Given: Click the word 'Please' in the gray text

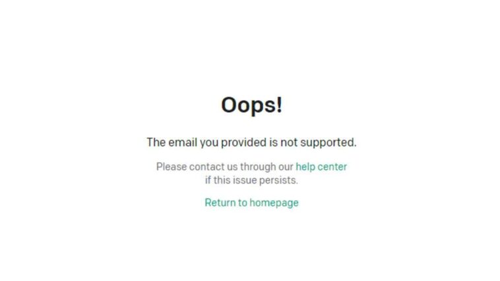Looking at the screenshot, I should 172,166.
